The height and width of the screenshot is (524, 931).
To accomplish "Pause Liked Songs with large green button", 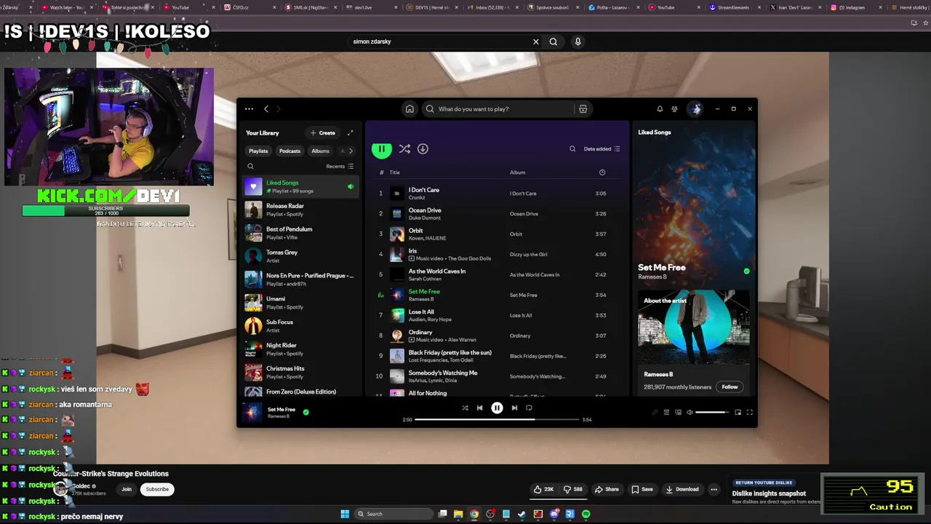I will pyautogui.click(x=381, y=149).
